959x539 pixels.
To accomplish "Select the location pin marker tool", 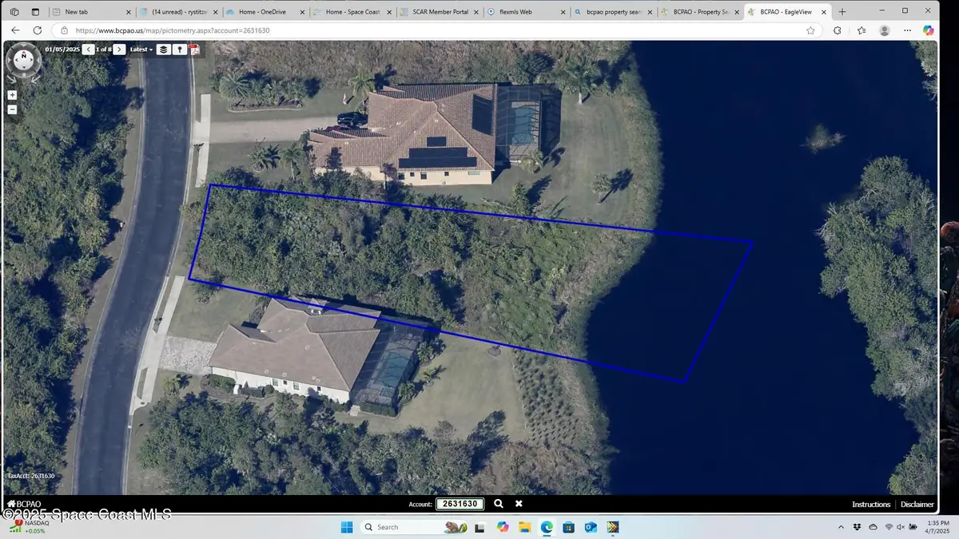I will click(x=179, y=49).
